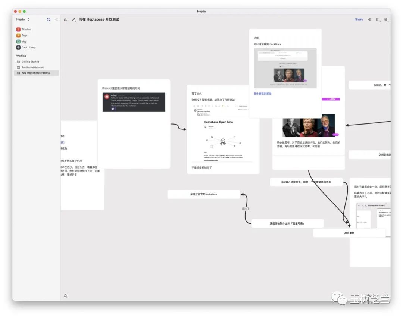The width and height of the screenshot is (403, 317).
Task: Click the whiteboard title 写在 Heptabase 开放测试
Action: [99, 19]
